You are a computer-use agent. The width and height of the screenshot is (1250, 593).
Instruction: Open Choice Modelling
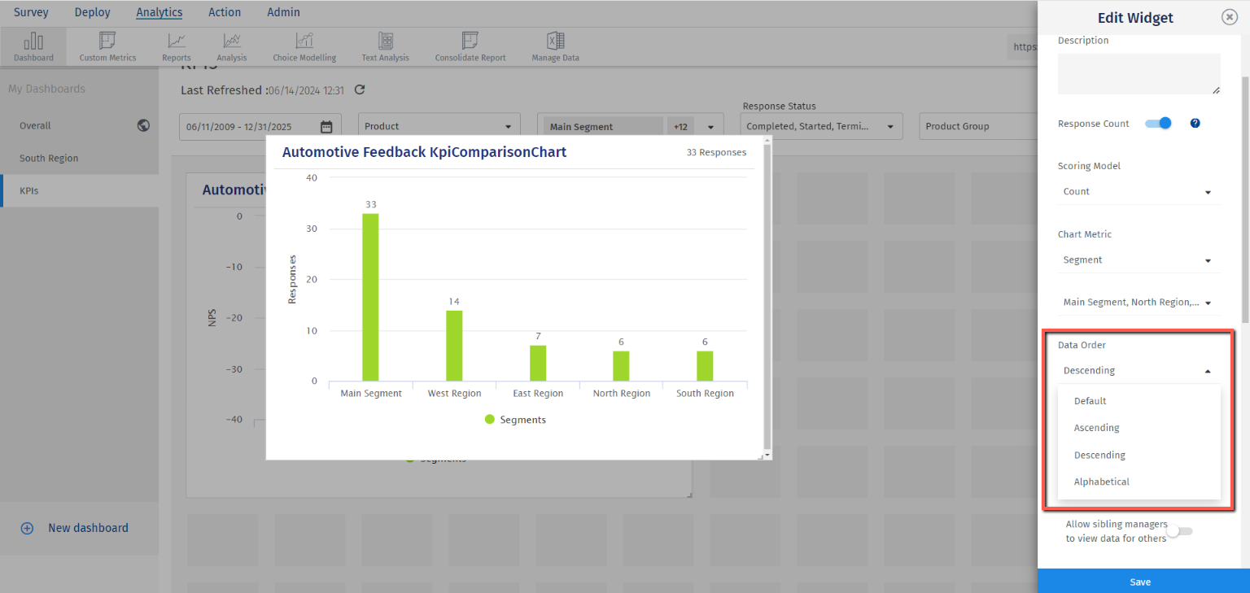click(304, 46)
